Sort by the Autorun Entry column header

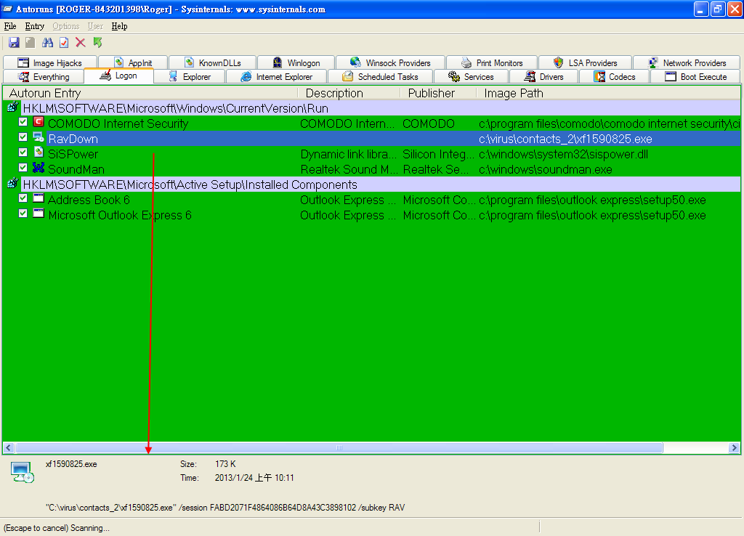pos(150,93)
